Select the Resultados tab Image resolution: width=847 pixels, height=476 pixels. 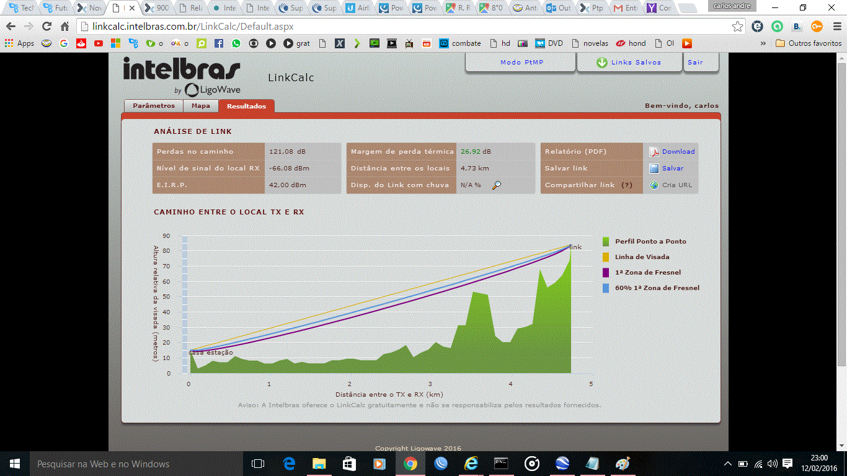click(x=246, y=106)
